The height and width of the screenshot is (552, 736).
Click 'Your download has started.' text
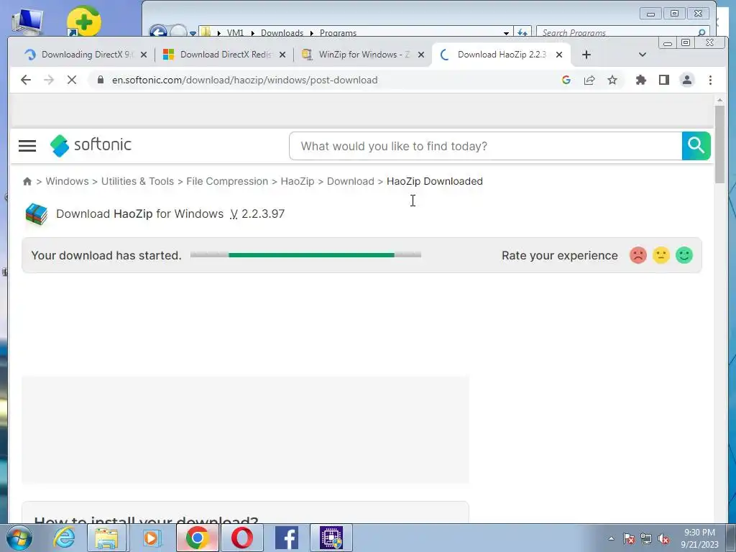[106, 255]
